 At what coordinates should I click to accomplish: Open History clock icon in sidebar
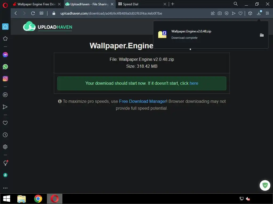(5, 135)
